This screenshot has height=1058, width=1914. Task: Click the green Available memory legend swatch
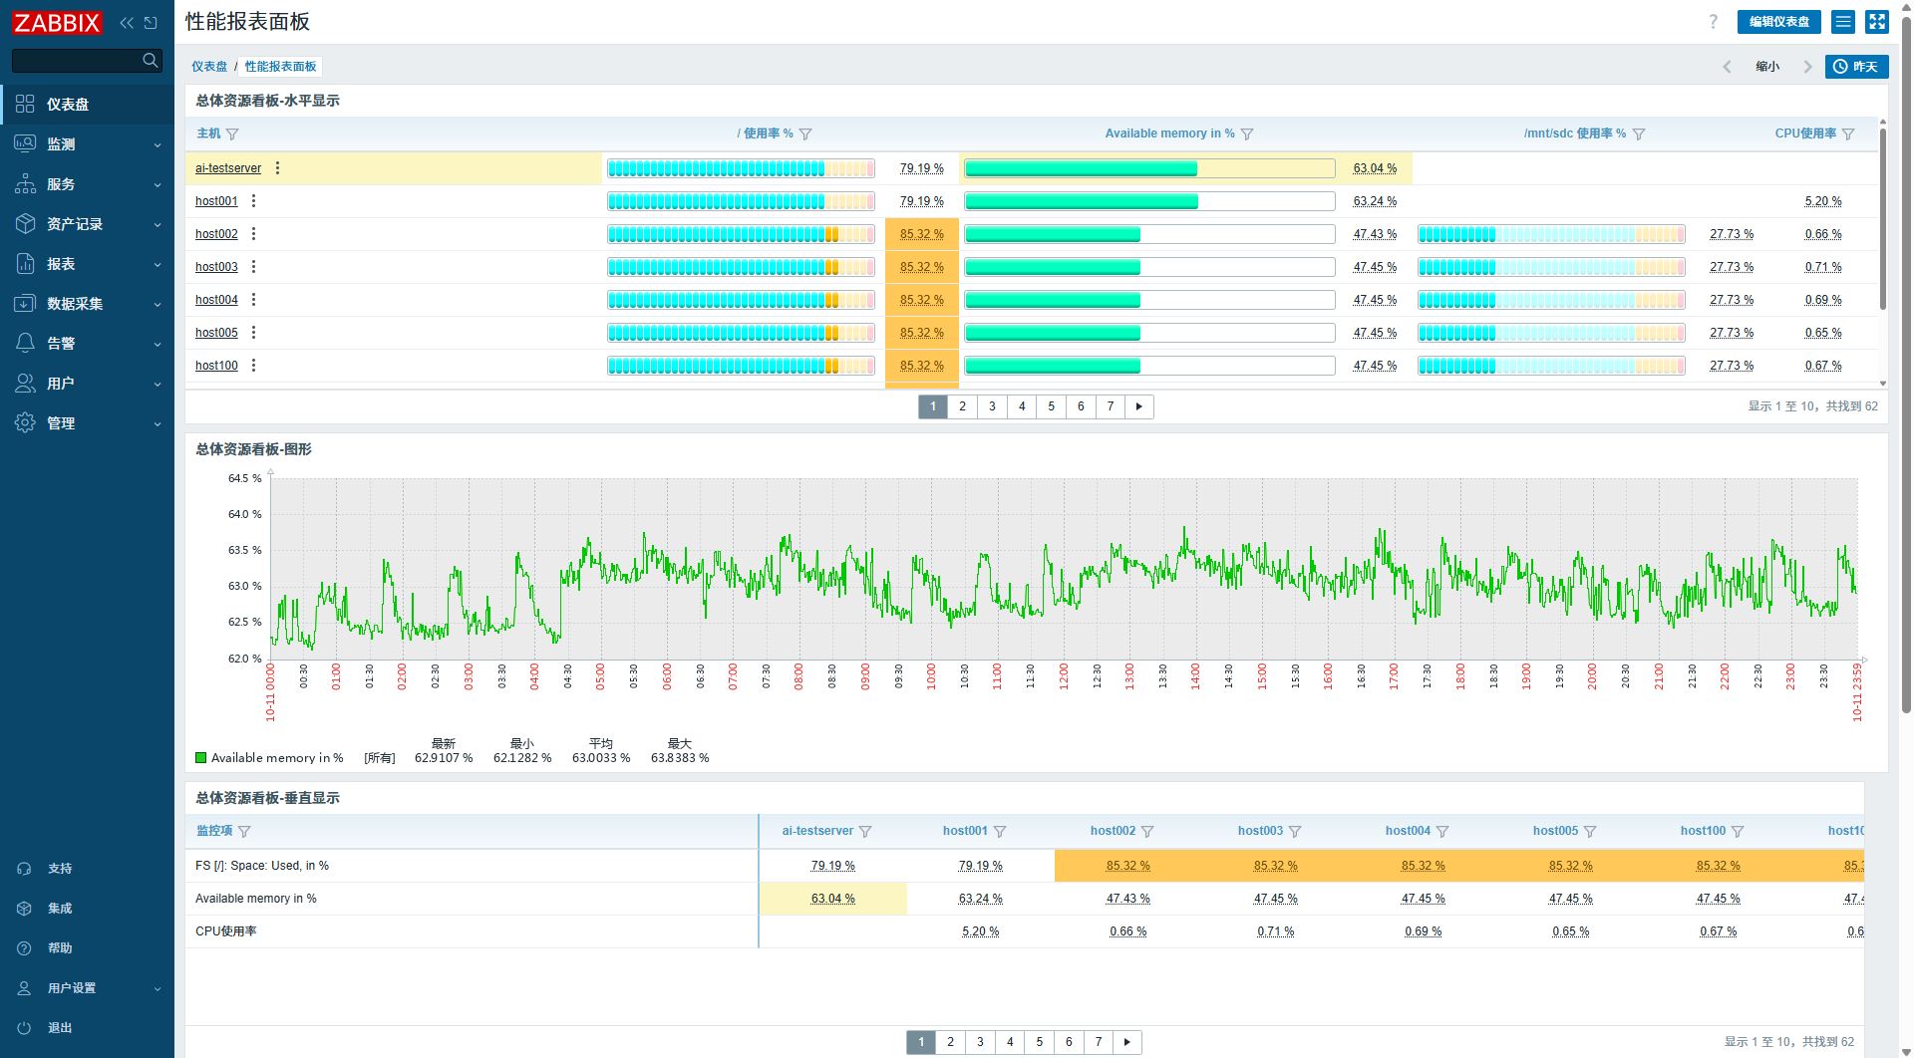[201, 758]
